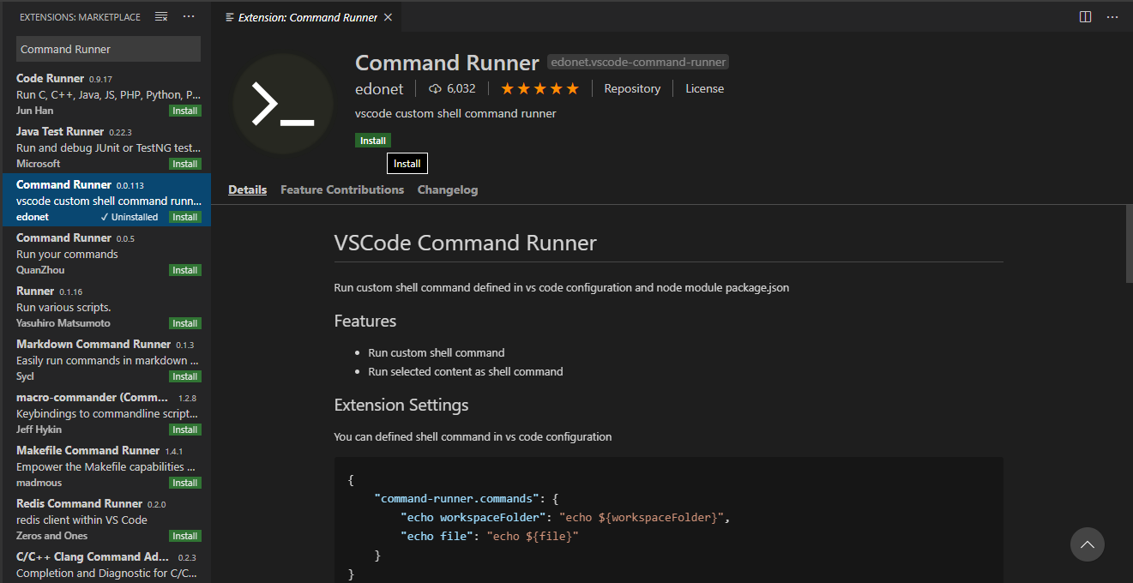The height and width of the screenshot is (583, 1133).
Task: Click the Command Runner terminal logo
Action: click(283, 103)
